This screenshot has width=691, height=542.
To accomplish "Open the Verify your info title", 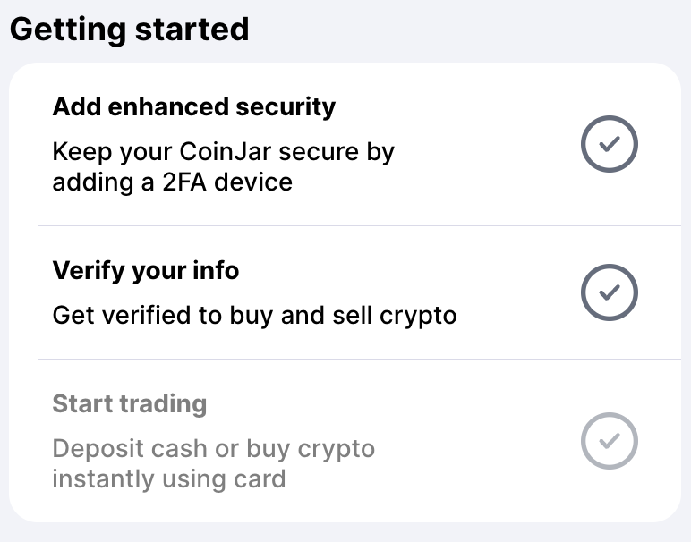I will [146, 270].
